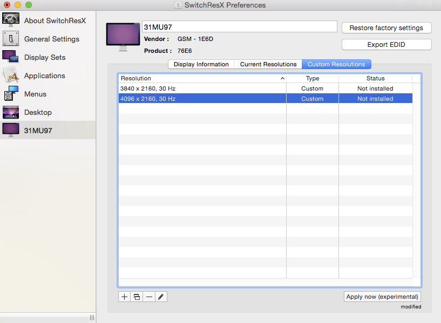
Task: Switch to the Display Information tab
Action: [x=201, y=64]
